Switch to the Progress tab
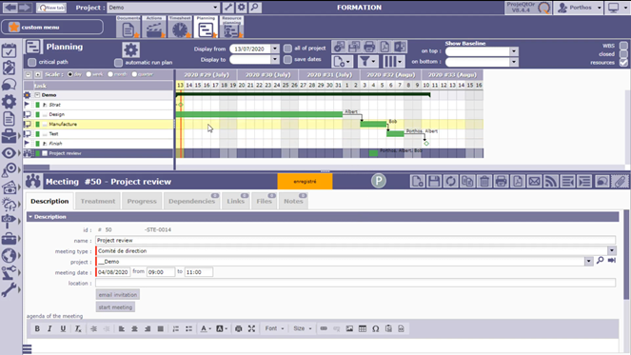 (142, 201)
